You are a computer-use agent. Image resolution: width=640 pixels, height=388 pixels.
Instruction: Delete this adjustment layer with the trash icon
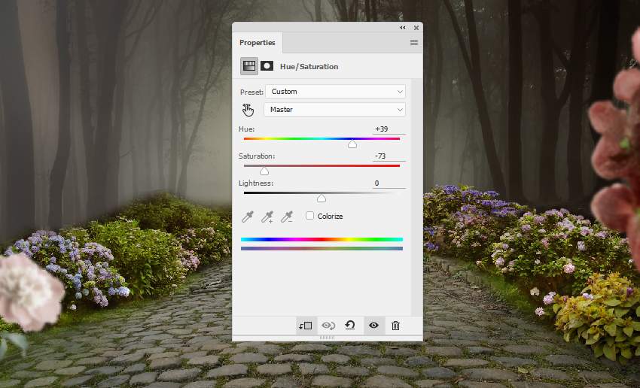pos(395,326)
